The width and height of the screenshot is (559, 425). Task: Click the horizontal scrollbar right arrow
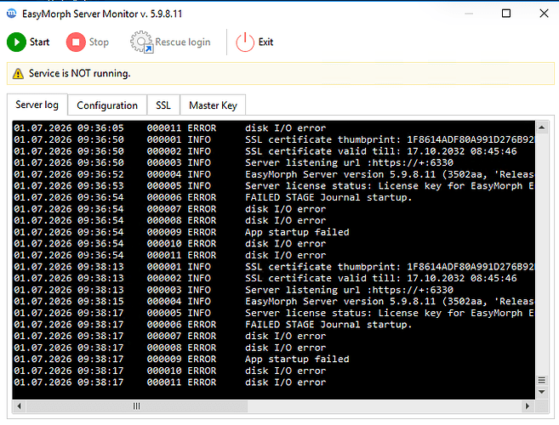point(528,405)
